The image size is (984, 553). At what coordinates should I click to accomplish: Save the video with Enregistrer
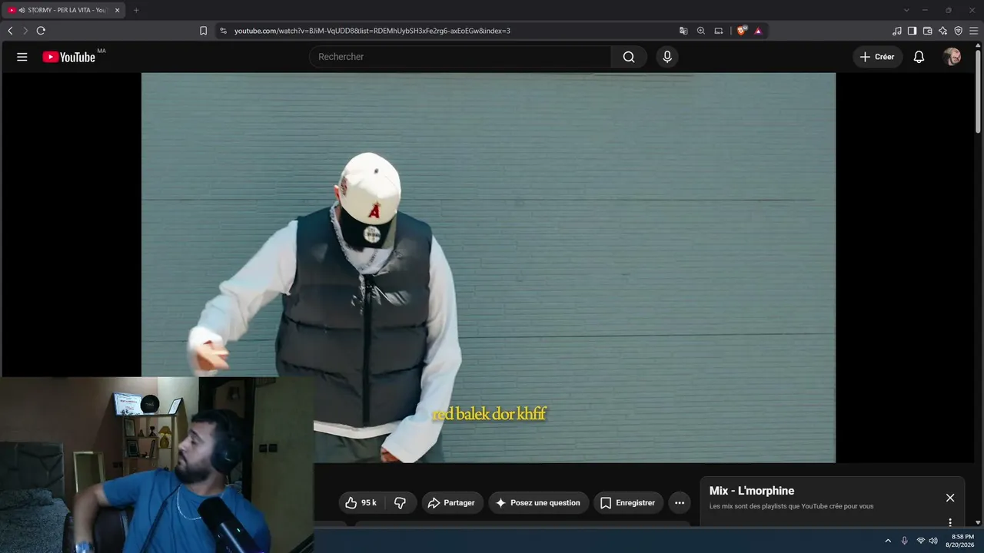coord(628,503)
